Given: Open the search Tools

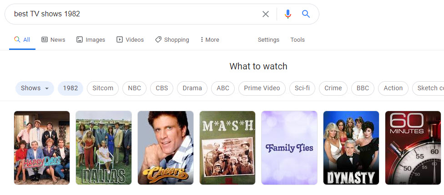Looking at the screenshot, I should point(298,40).
